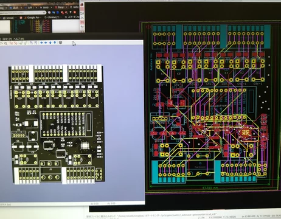This screenshot has height=219, width=281.
Task: Move 3D view right with blue right arrow
Action: point(46,43)
